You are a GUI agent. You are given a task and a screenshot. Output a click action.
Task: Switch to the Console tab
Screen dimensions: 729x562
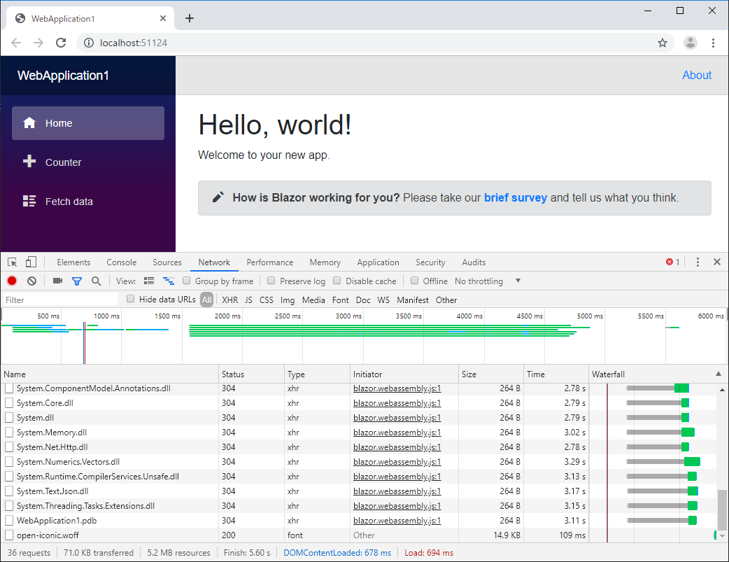[x=121, y=262]
